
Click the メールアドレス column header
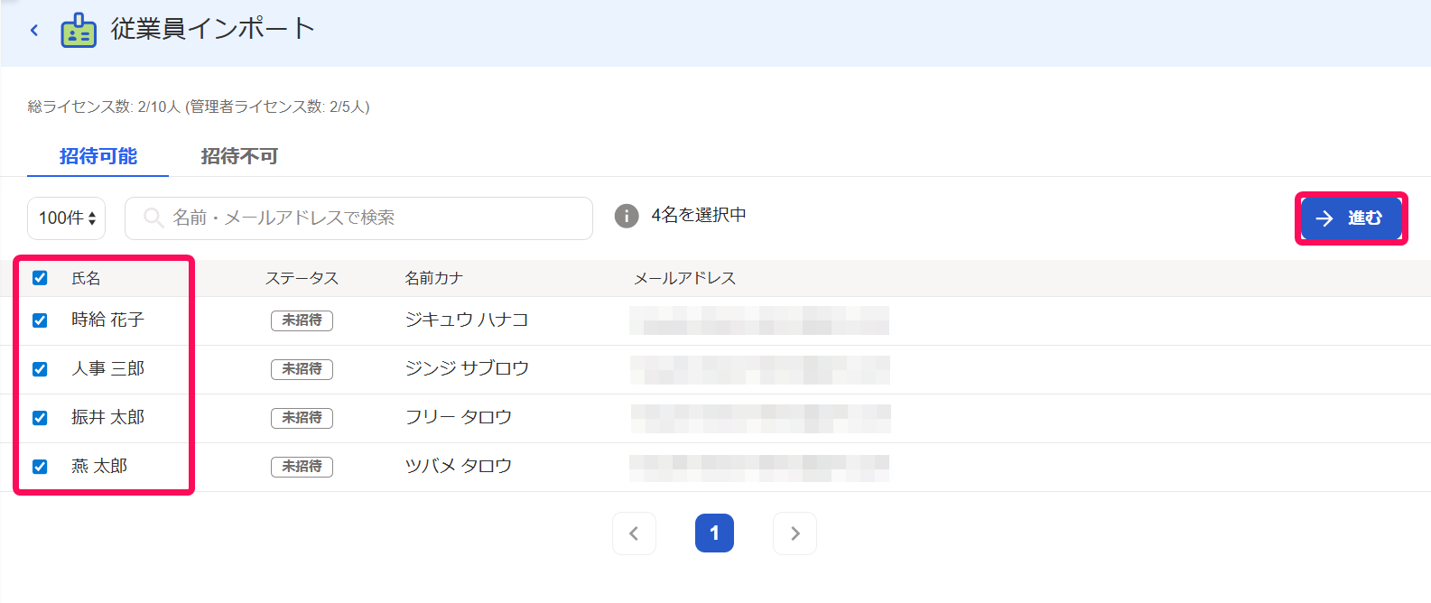(x=684, y=278)
